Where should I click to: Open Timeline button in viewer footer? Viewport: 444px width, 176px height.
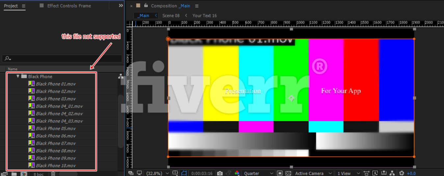pyautogui.click(x=384, y=173)
